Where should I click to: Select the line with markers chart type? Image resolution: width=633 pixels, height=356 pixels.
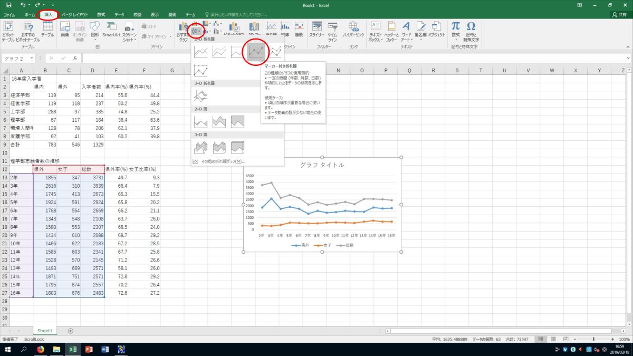point(256,52)
